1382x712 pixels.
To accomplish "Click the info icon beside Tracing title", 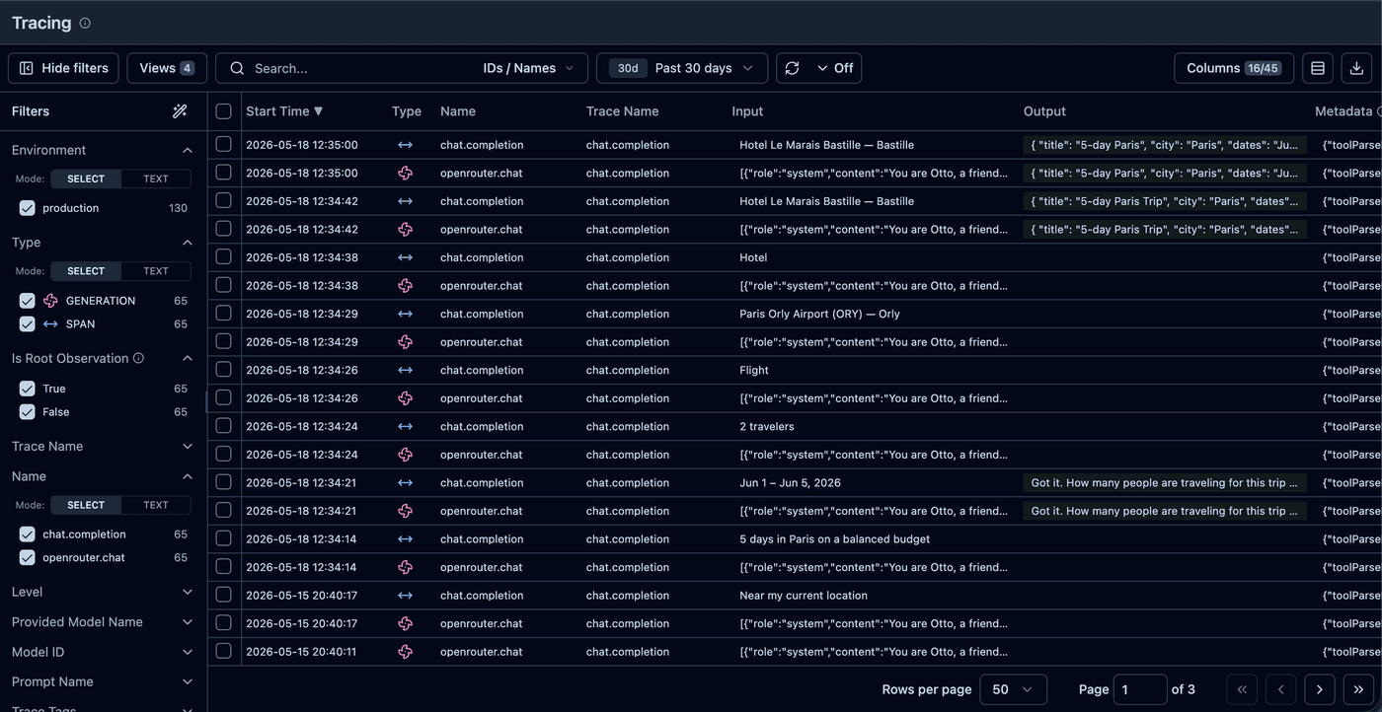I will [85, 23].
